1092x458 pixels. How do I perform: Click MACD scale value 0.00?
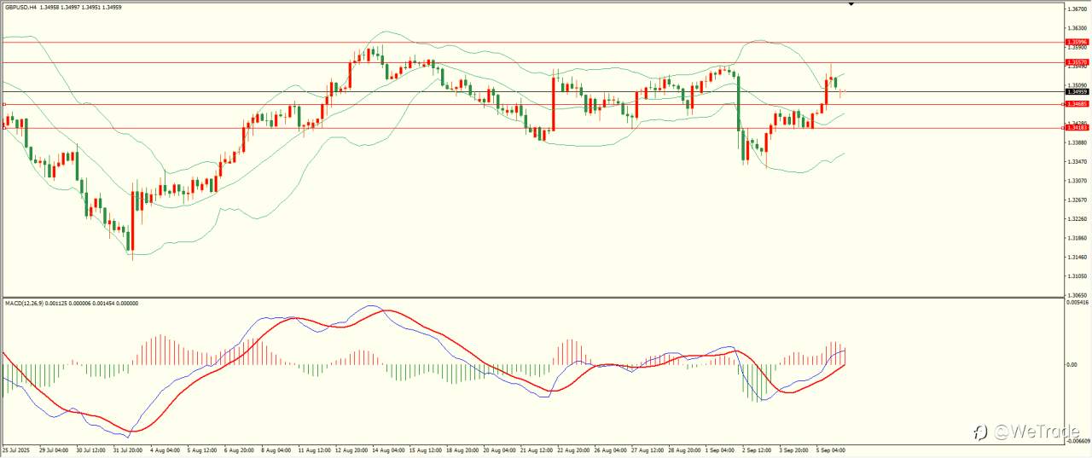(1071, 365)
